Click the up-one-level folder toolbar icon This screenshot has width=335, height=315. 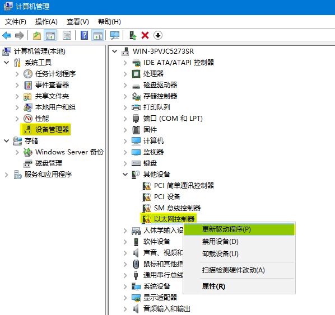click(x=37, y=35)
